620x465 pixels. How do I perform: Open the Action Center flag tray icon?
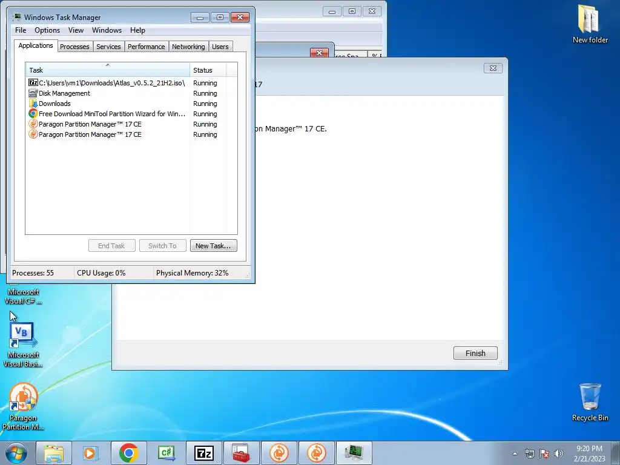[x=544, y=453]
